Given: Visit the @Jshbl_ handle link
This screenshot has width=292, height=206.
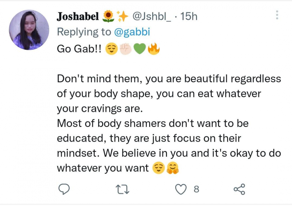Looking at the screenshot, I should (x=151, y=16).
